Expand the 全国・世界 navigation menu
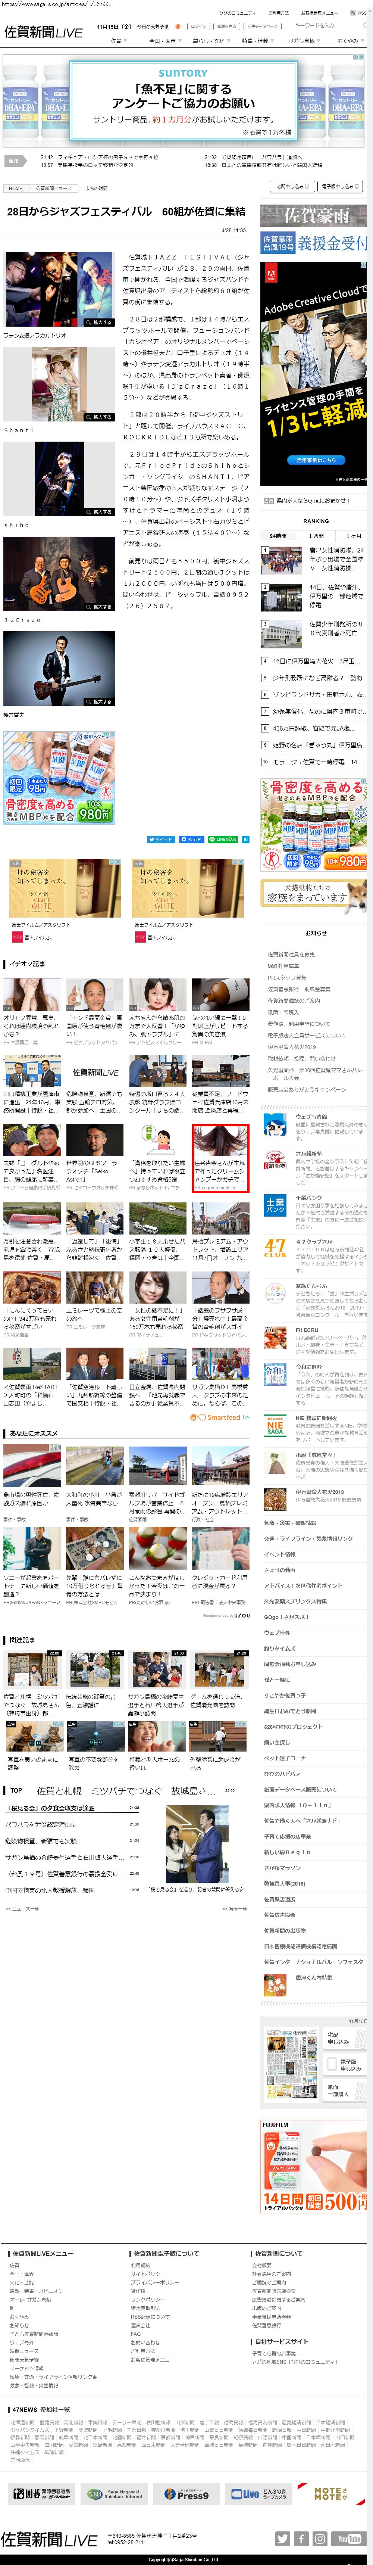The height and width of the screenshot is (2565, 373). pos(162,41)
